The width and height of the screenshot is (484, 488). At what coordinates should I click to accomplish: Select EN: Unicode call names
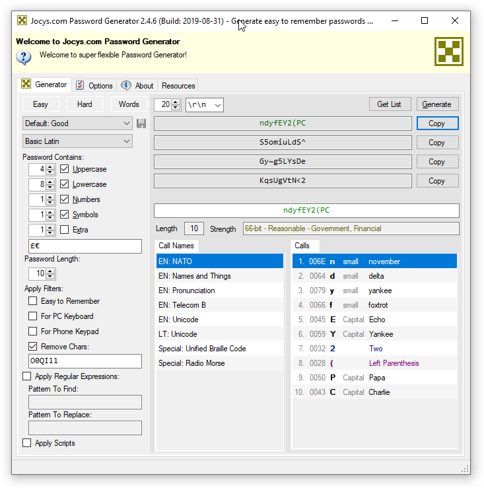(220, 320)
